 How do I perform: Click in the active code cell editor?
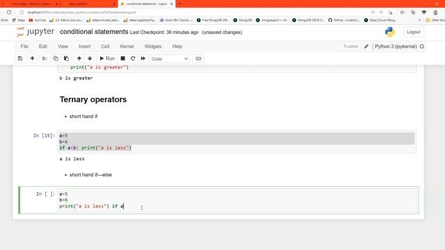coord(237,200)
